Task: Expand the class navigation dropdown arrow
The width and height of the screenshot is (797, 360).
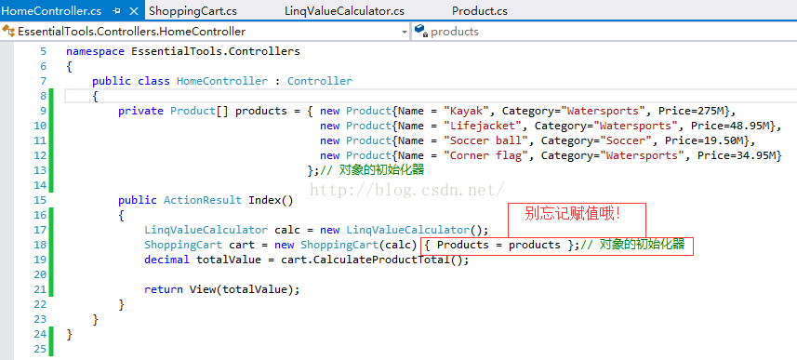Action: 405,32
